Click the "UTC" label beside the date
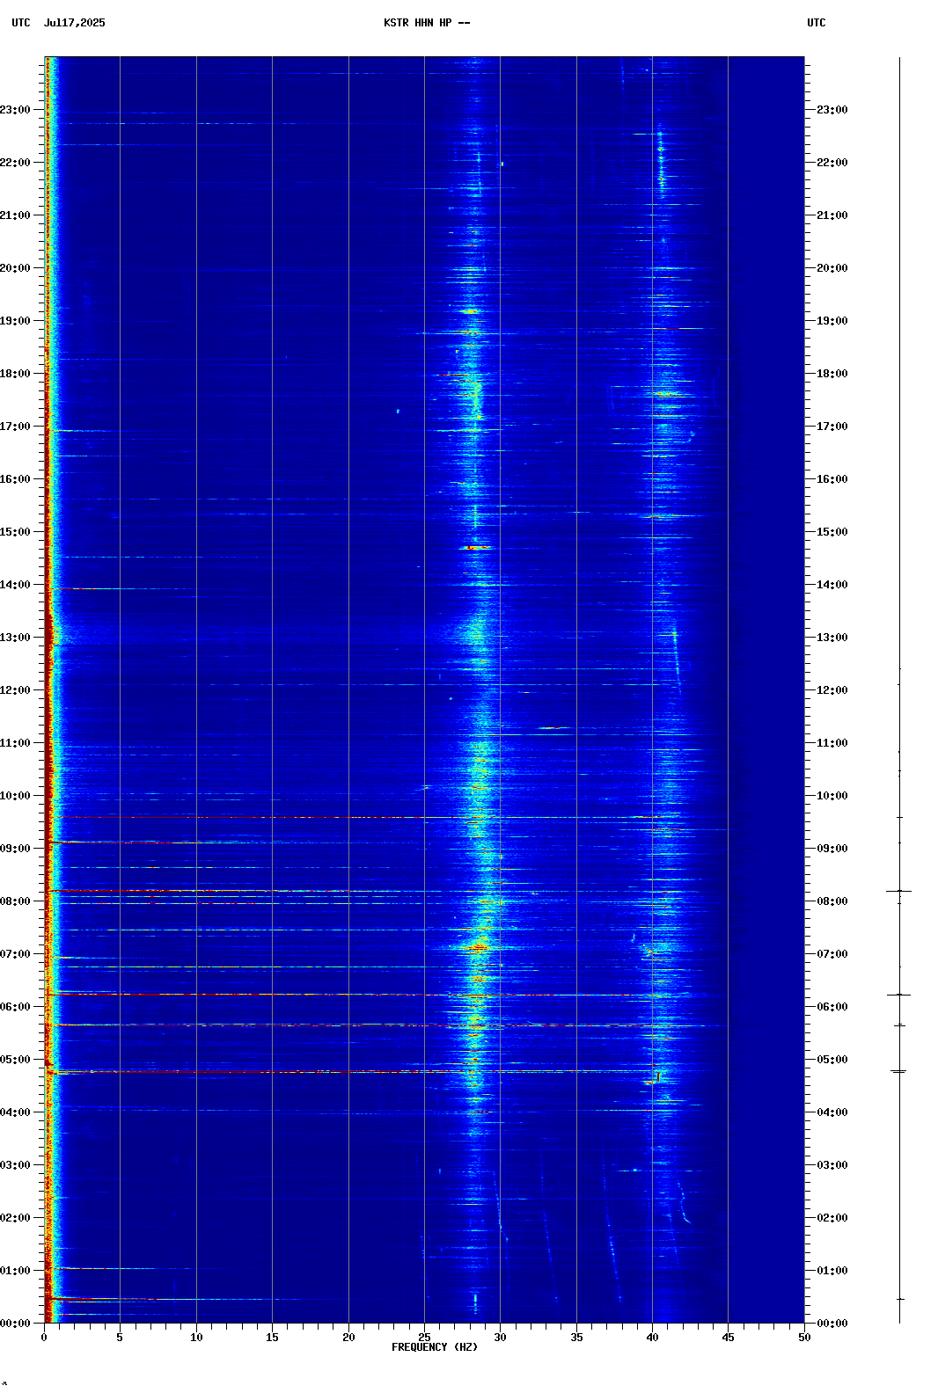This screenshot has width=938, height=1393. click(21, 23)
